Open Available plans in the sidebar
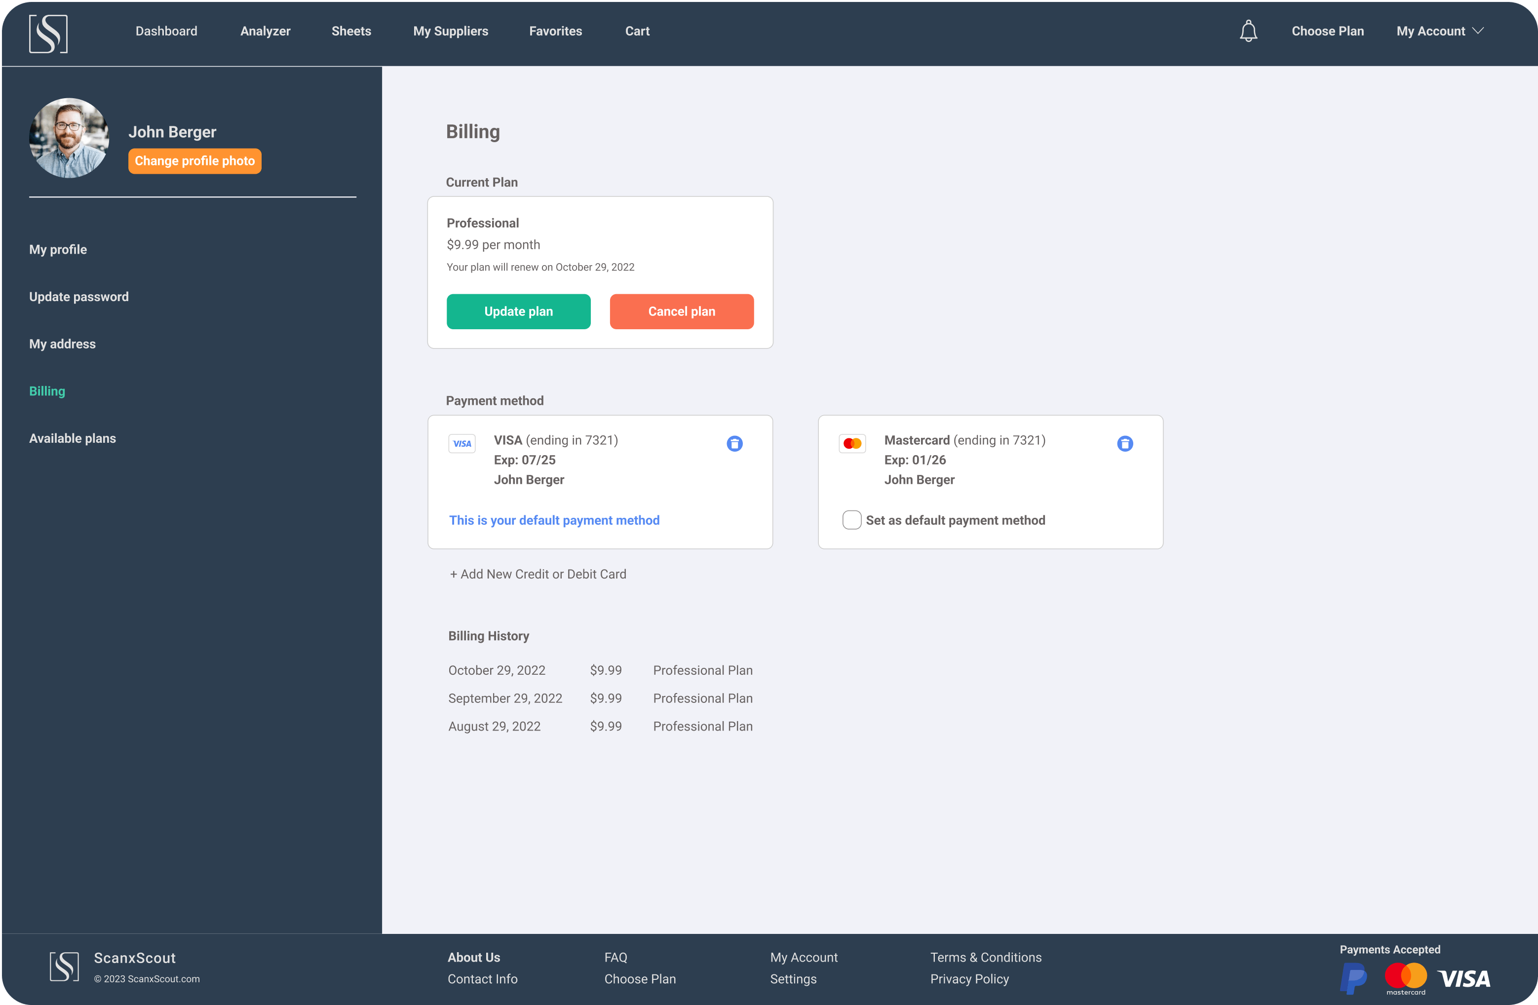This screenshot has width=1538, height=1005. (x=73, y=438)
